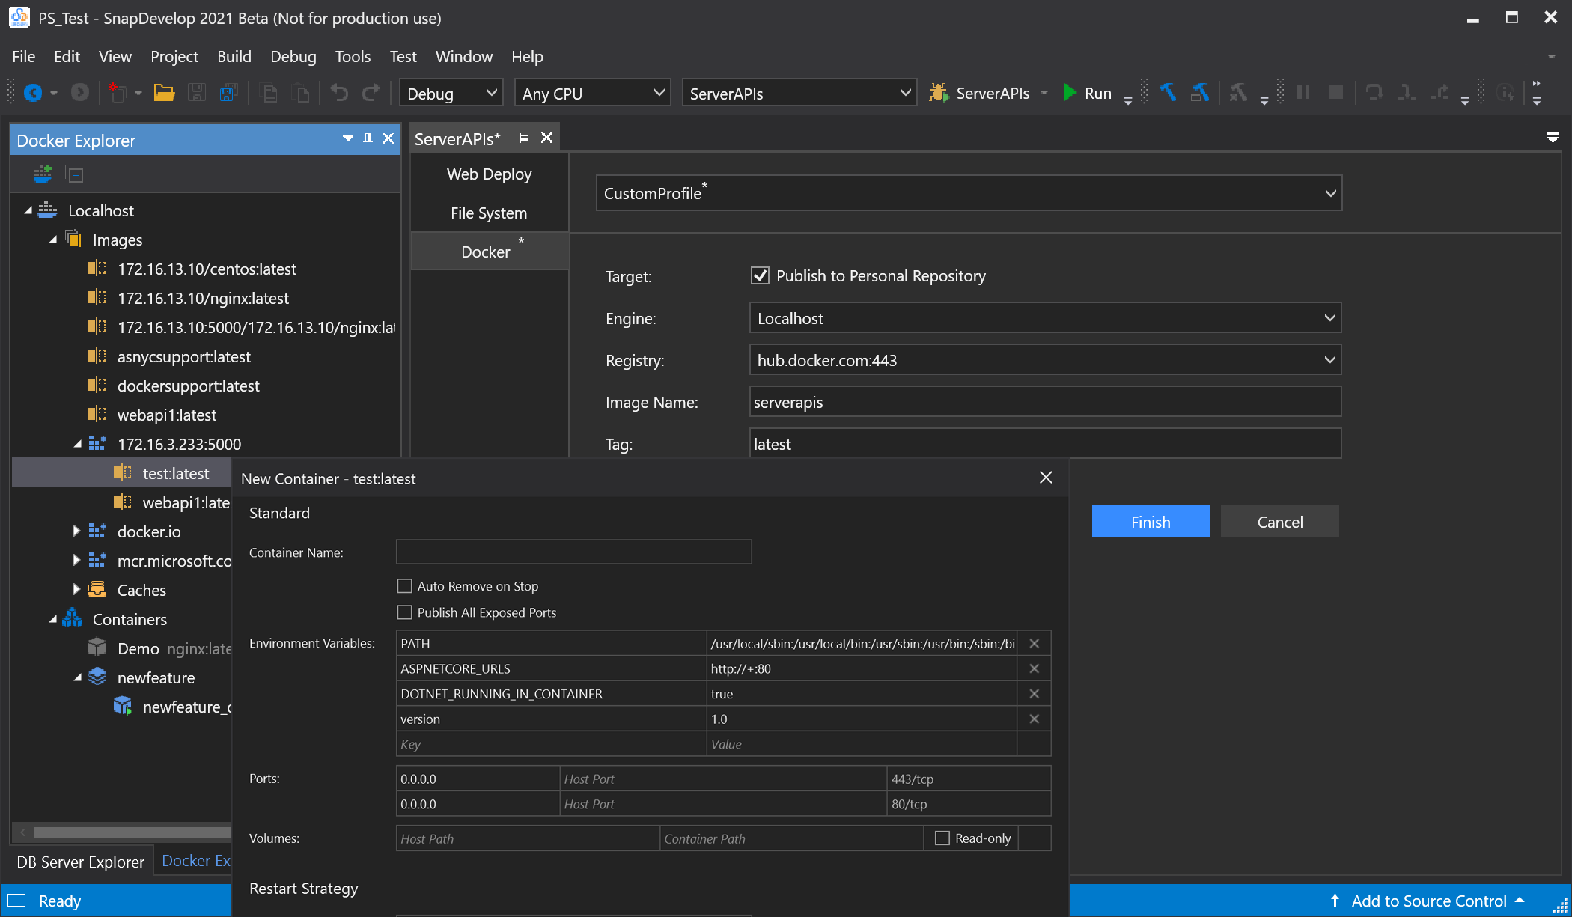Screen dimensions: 1572x917
Task: Collapse the Images tree node
Action: pos(53,240)
